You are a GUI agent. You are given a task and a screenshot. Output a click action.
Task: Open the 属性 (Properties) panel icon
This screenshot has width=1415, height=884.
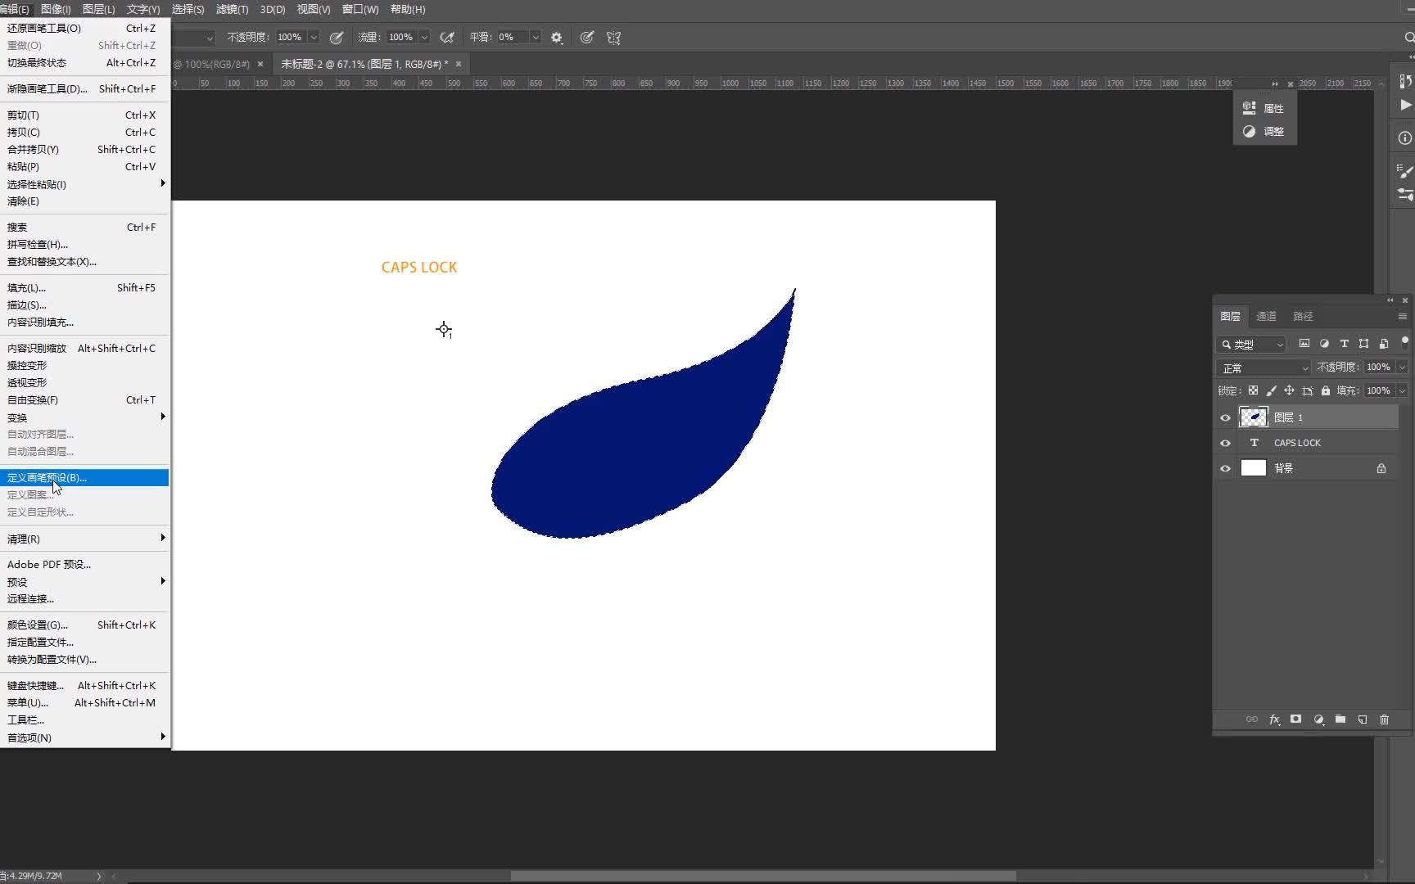[1249, 108]
